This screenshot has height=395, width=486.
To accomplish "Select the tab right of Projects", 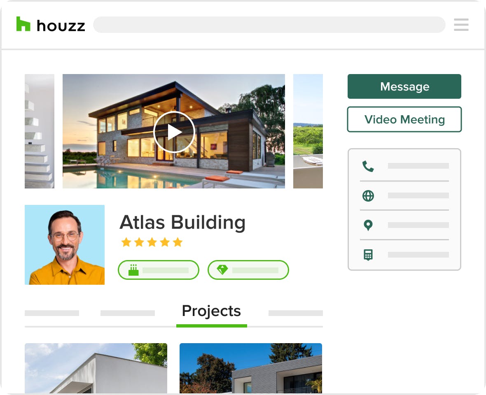I will click(295, 313).
